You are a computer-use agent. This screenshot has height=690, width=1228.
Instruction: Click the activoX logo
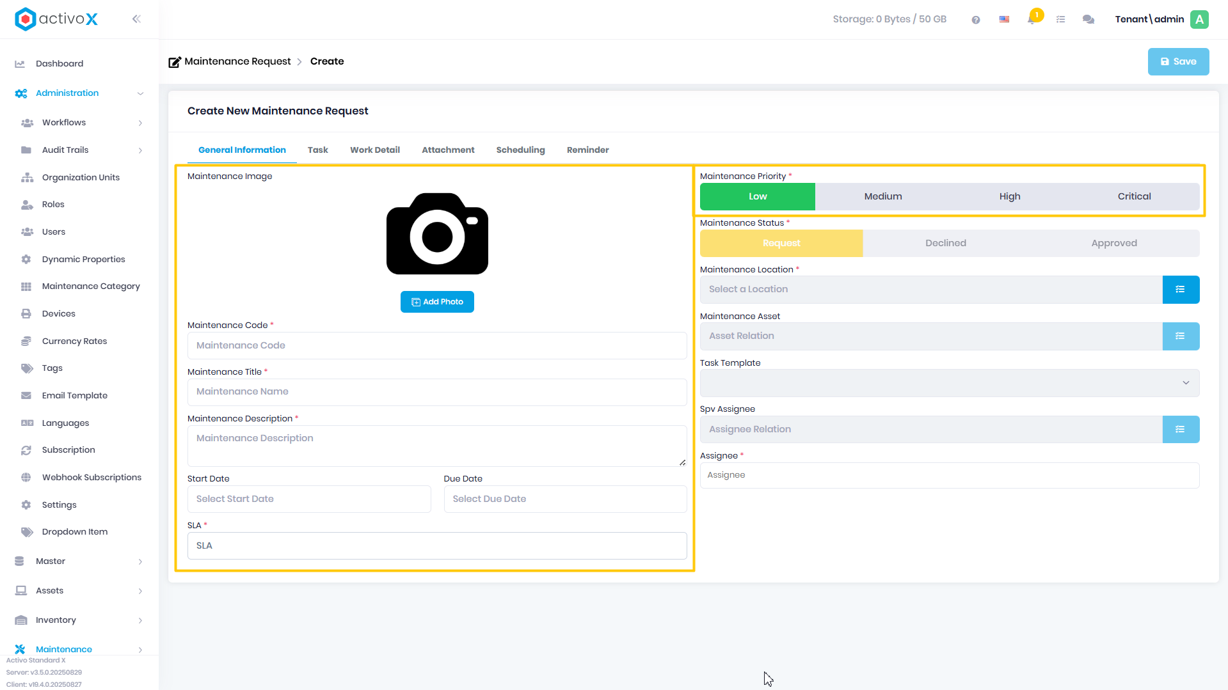coord(56,19)
